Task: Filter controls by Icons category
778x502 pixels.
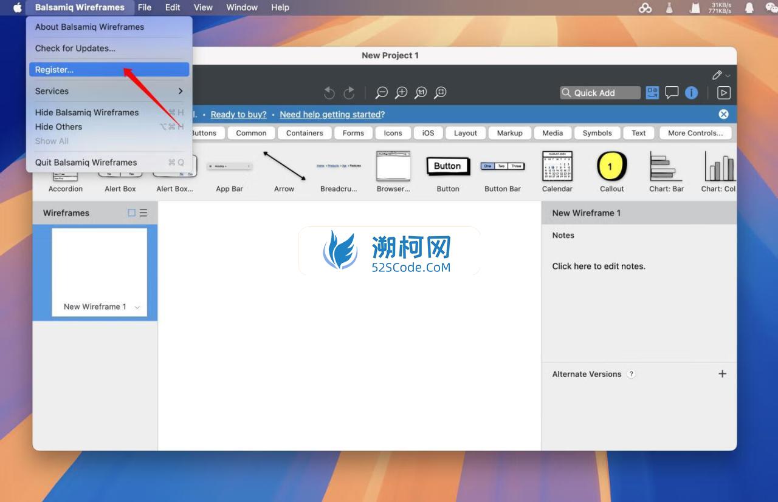Action: [x=393, y=133]
